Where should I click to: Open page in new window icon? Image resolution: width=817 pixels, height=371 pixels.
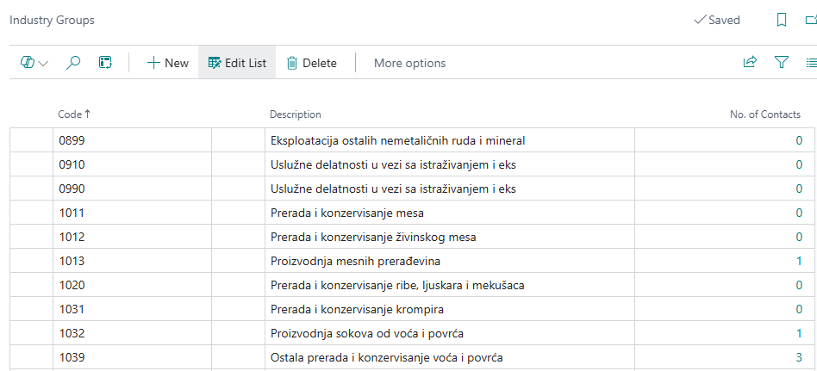(x=810, y=20)
